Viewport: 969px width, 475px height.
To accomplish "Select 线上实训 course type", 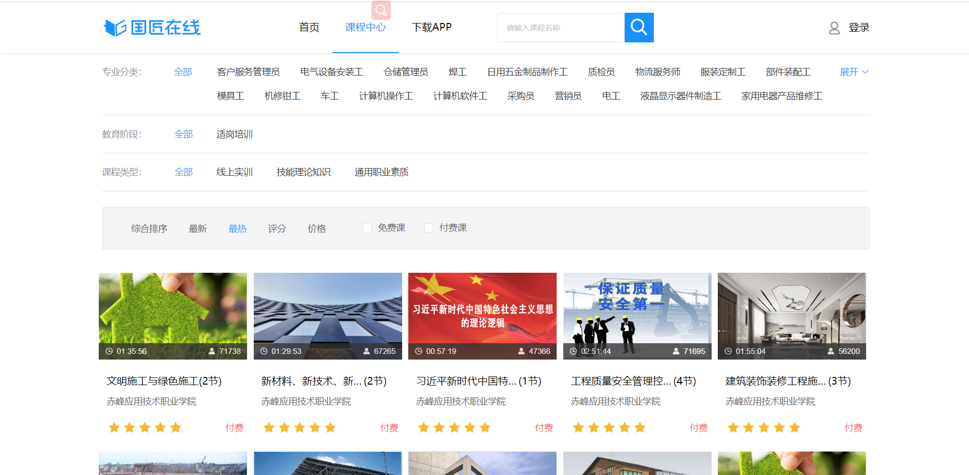I will pos(234,172).
